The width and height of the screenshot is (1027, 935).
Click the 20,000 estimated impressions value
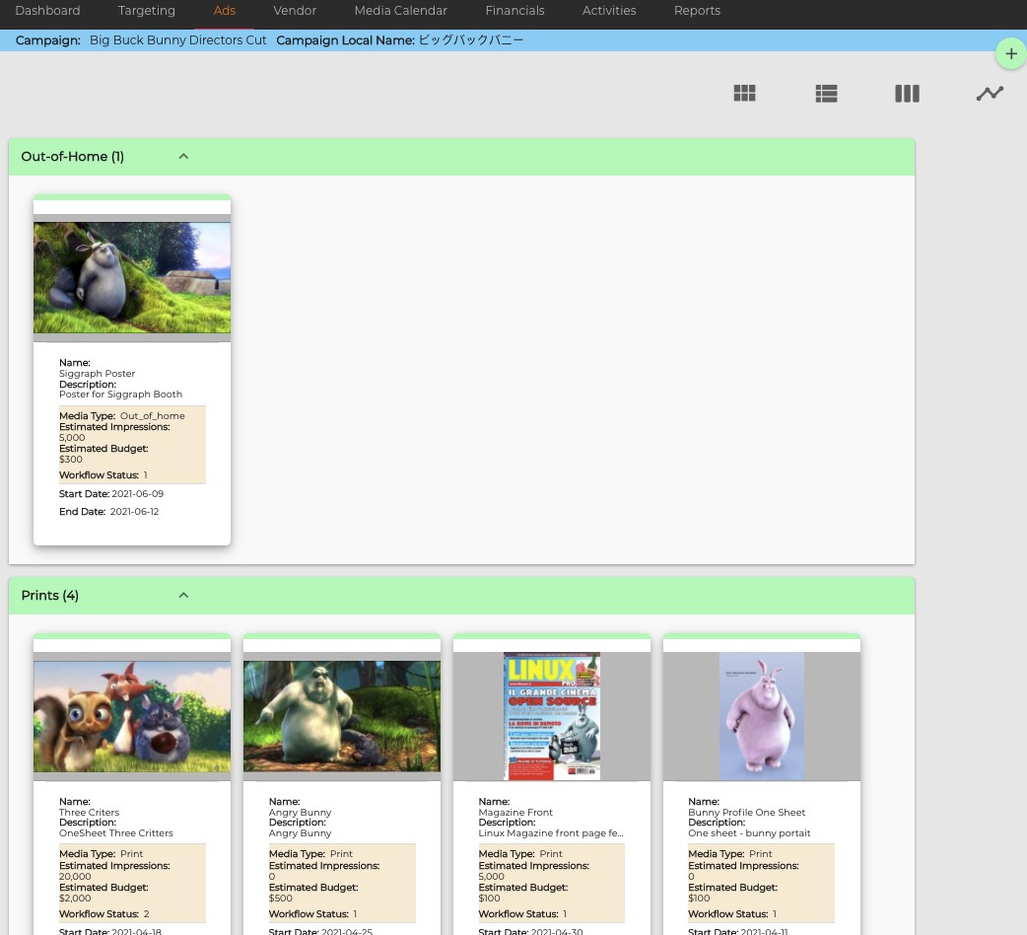pos(75,877)
